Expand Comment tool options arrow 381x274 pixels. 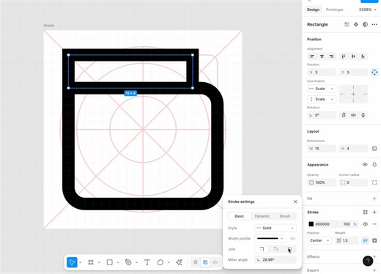point(169,262)
